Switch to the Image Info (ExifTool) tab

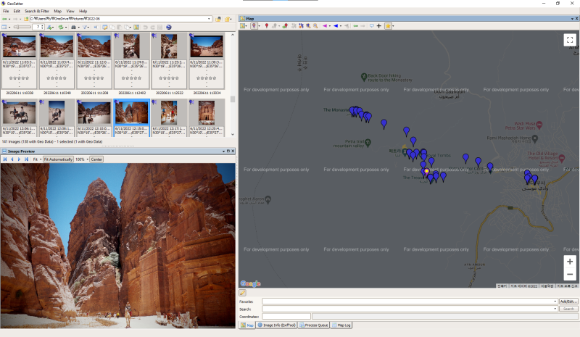(x=278, y=325)
